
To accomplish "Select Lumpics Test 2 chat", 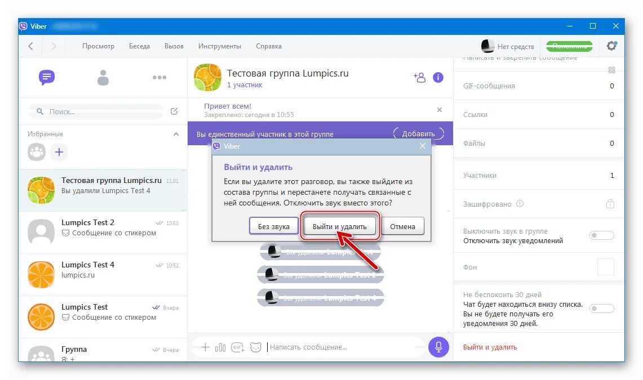I will click(x=103, y=232).
